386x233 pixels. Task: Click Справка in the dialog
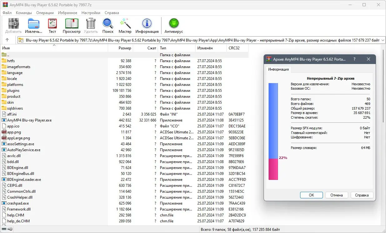pyautogui.click(x=362, y=195)
